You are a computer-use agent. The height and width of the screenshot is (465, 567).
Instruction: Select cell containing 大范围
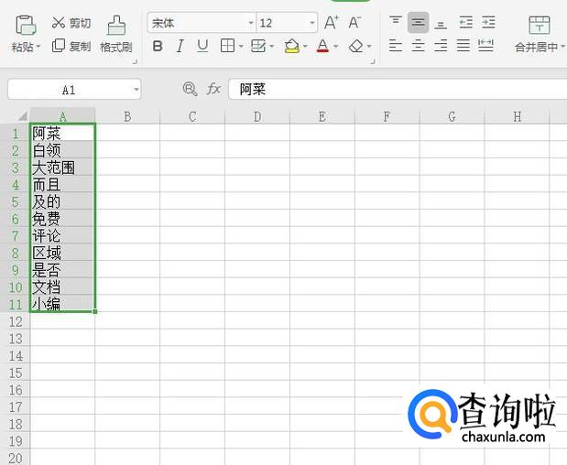tap(62, 167)
